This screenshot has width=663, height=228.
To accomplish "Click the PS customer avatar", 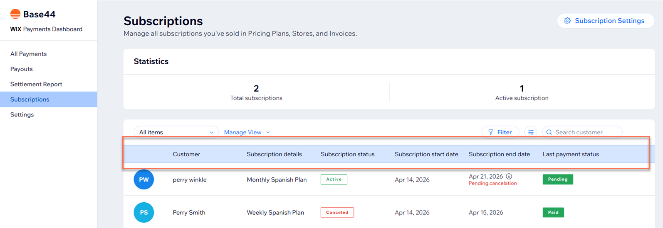I will tap(143, 212).
